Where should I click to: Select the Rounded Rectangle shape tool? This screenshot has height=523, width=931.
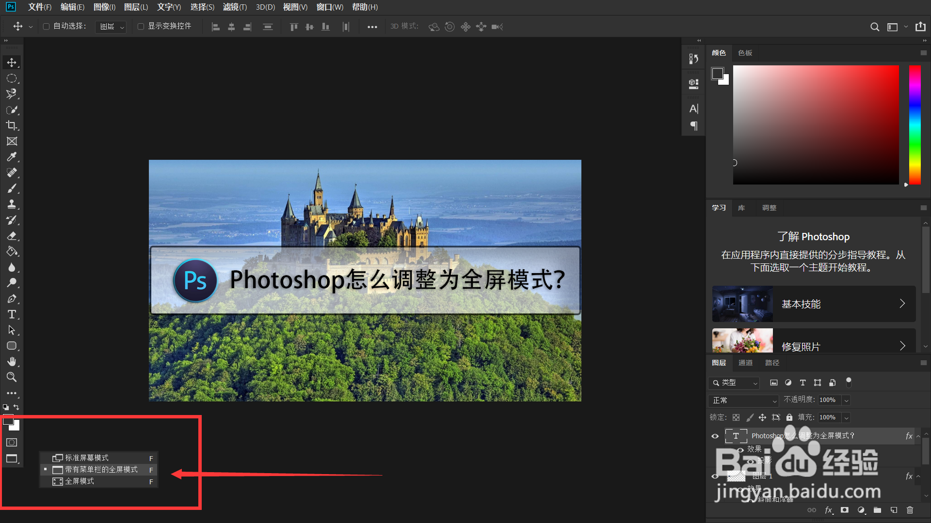(12, 346)
